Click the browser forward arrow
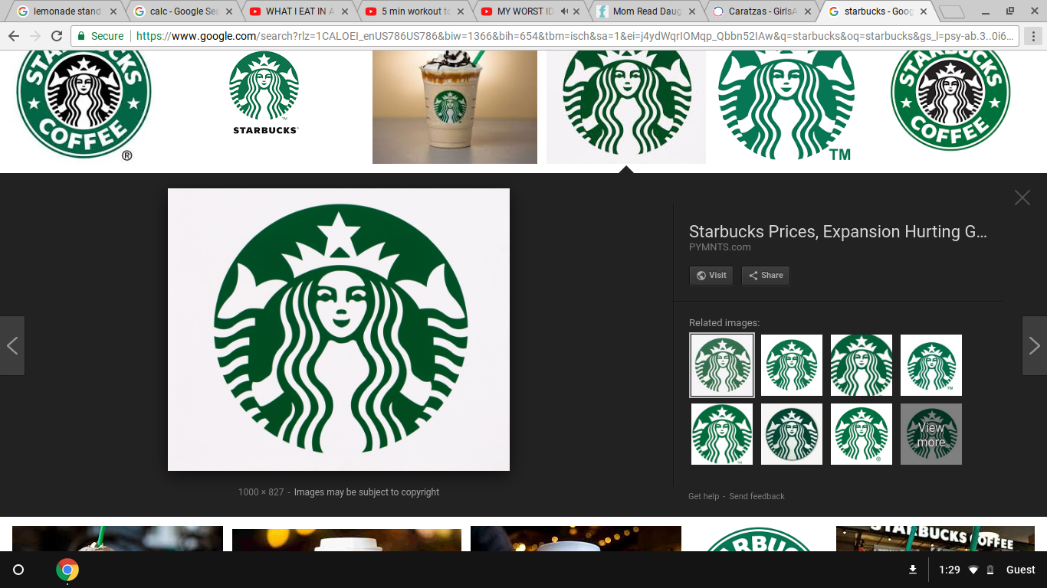This screenshot has width=1047, height=588. [35, 36]
